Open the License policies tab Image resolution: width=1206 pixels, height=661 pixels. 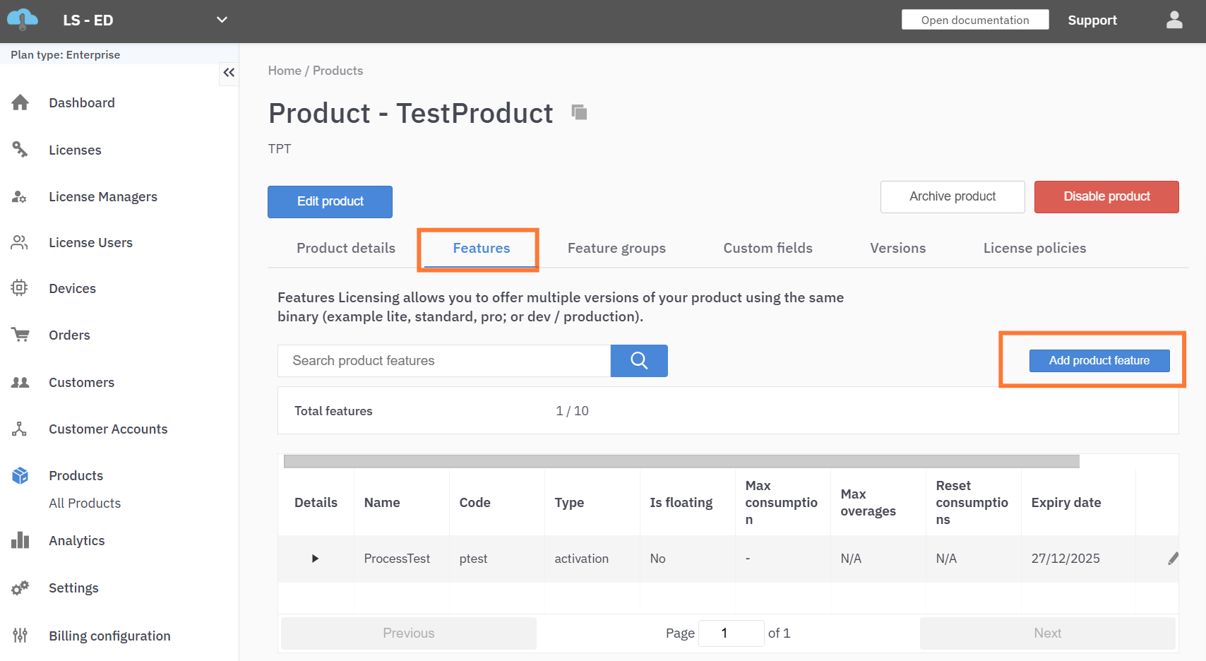[1034, 249]
